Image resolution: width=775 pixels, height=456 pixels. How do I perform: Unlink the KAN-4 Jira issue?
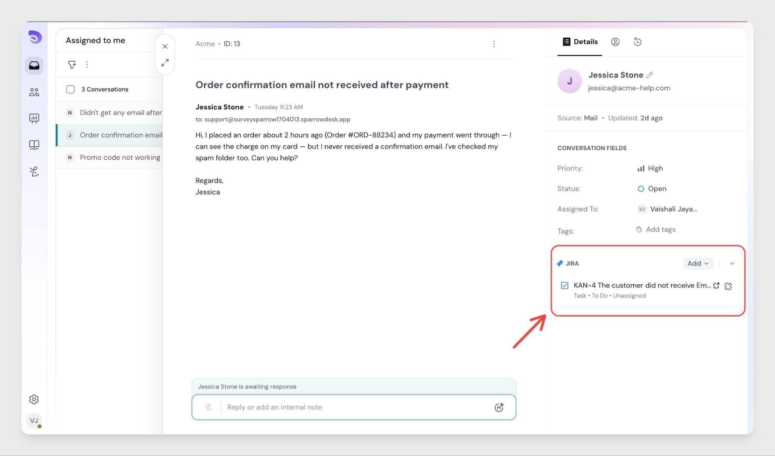coord(728,286)
